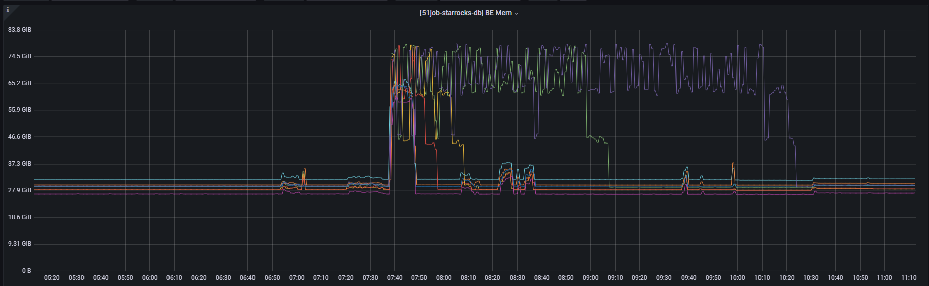The image size is (929, 286).
Task: Click the 09:00 time axis label
Action: click(590, 278)
